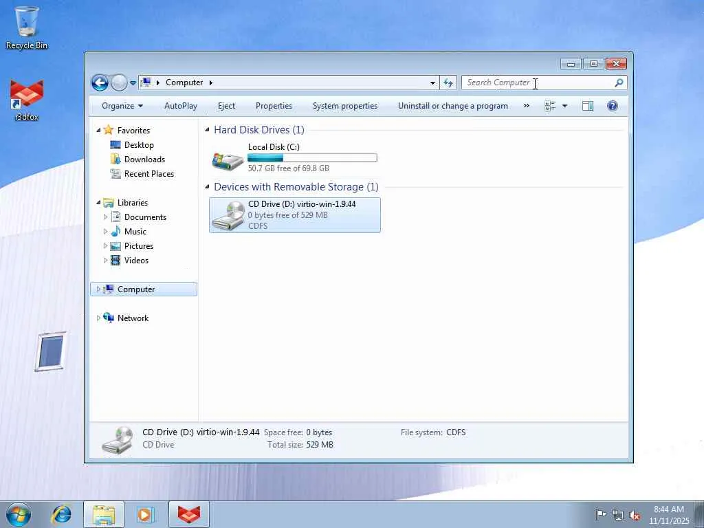The image size is (704, 528).
Task: Open System properties
Action: 345,106
